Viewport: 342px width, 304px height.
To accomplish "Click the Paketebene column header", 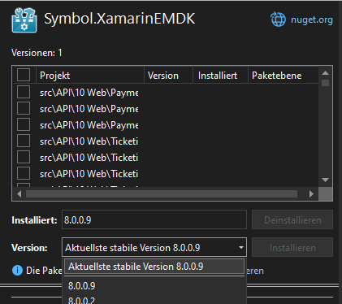I will (x=283, y=76).
